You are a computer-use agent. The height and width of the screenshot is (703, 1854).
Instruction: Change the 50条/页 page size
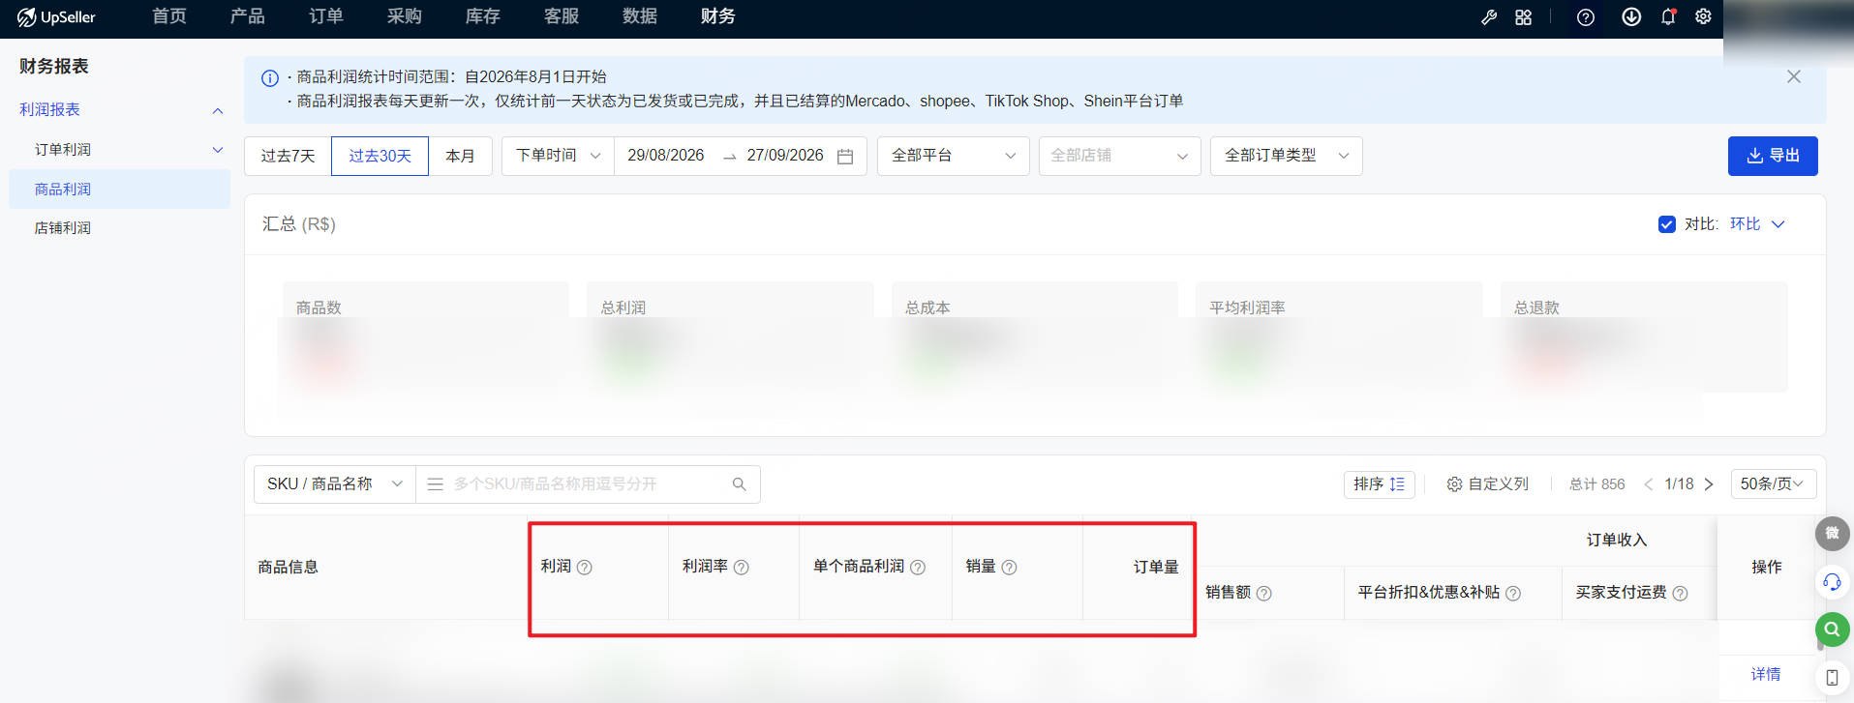click(1773, 484)
